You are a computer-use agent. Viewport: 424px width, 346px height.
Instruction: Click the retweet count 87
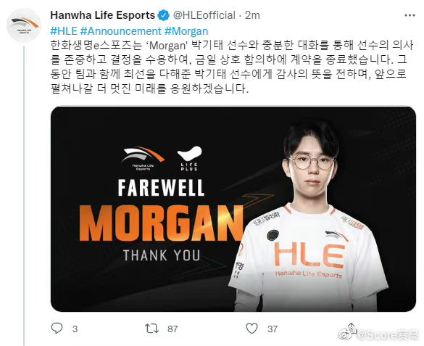[x=172, y=329]
